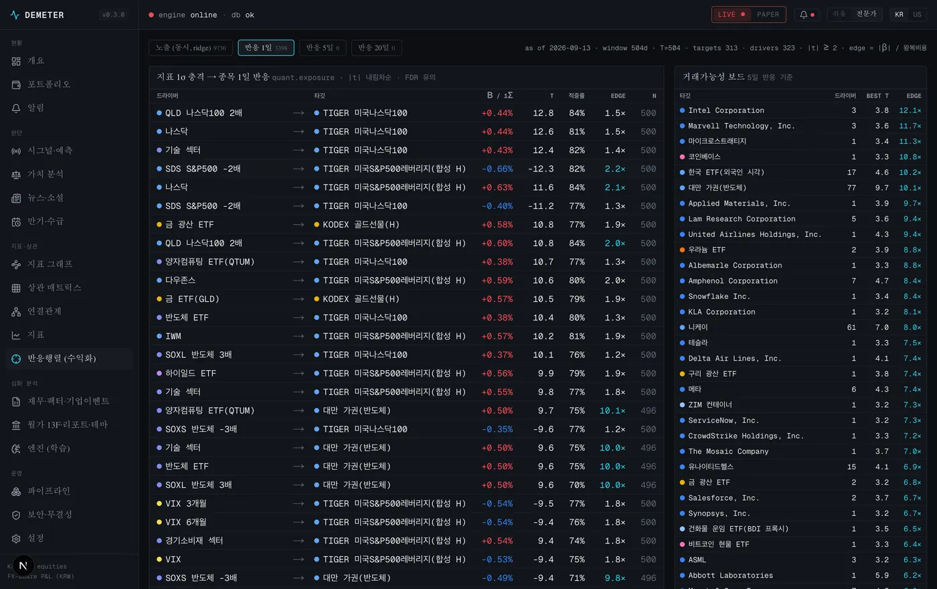Select 쉬운 simple view mode

point(839,14)
